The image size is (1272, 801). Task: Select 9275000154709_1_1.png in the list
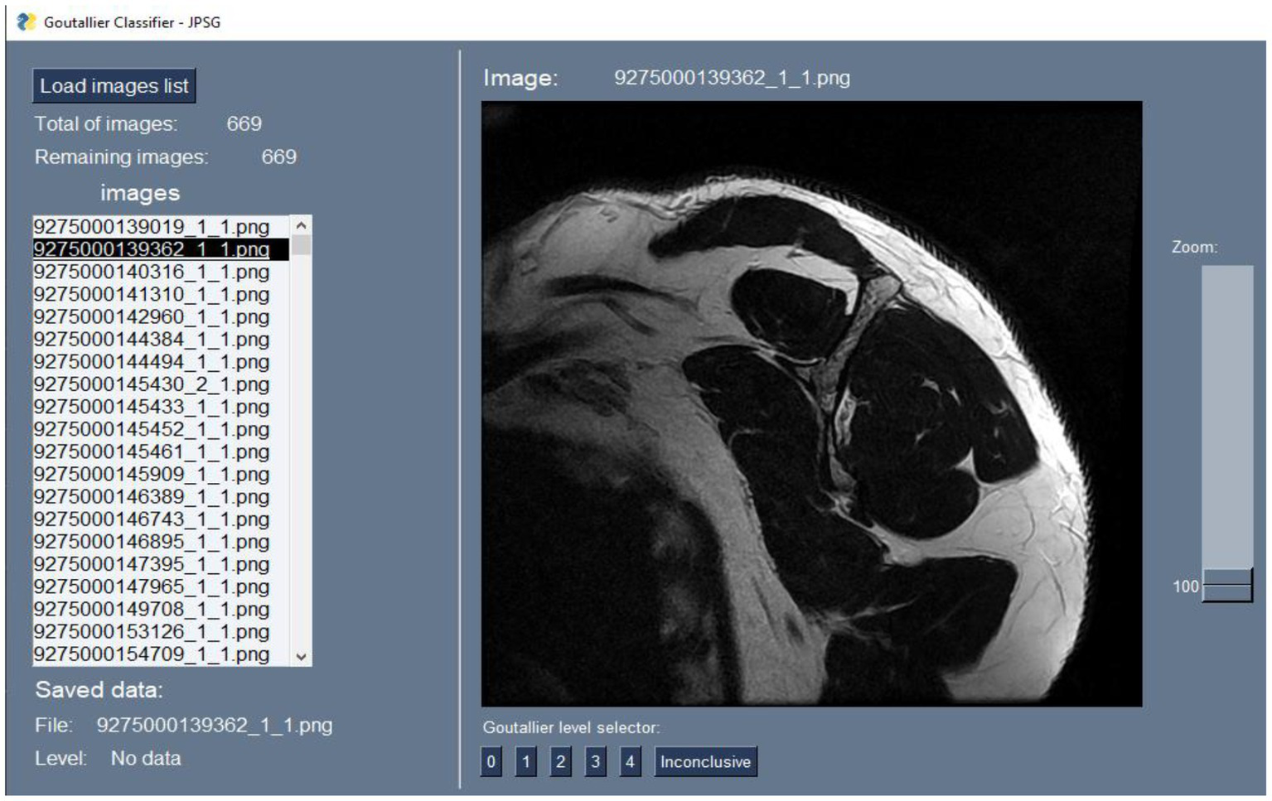[x=152, y=654]
